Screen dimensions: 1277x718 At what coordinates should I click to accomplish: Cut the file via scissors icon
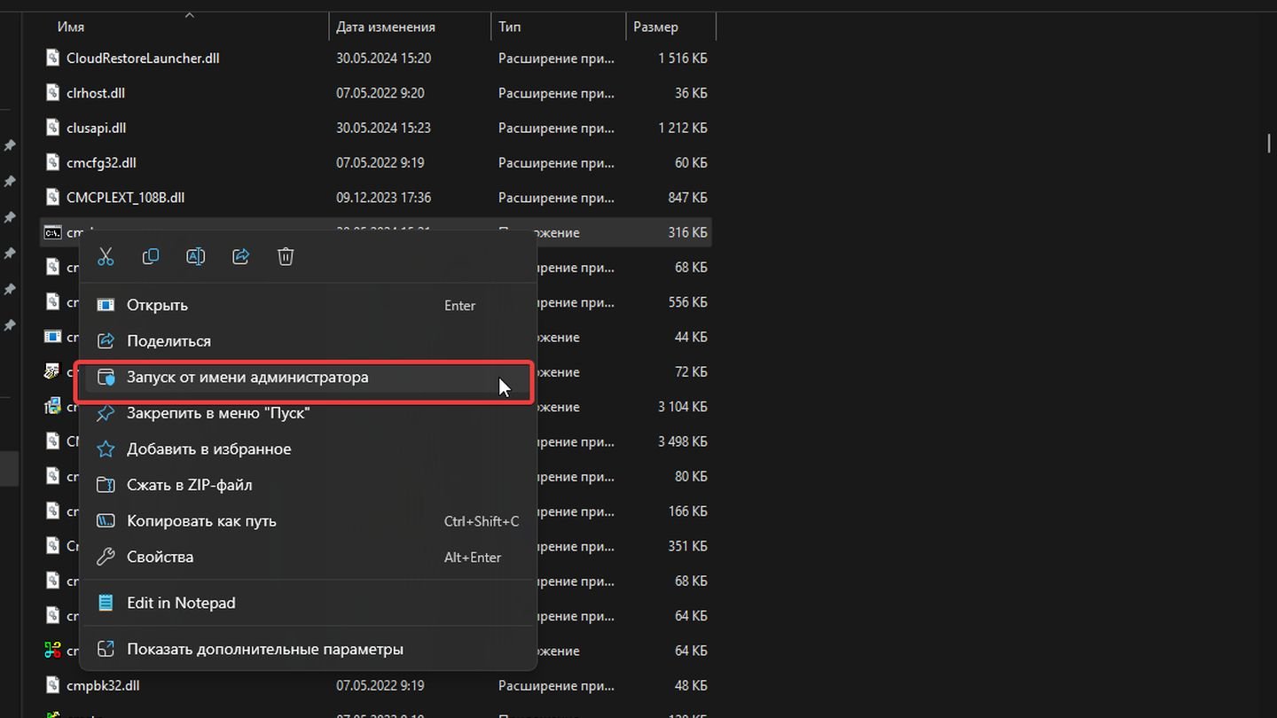pyautogui.click(x=106, y=257)
